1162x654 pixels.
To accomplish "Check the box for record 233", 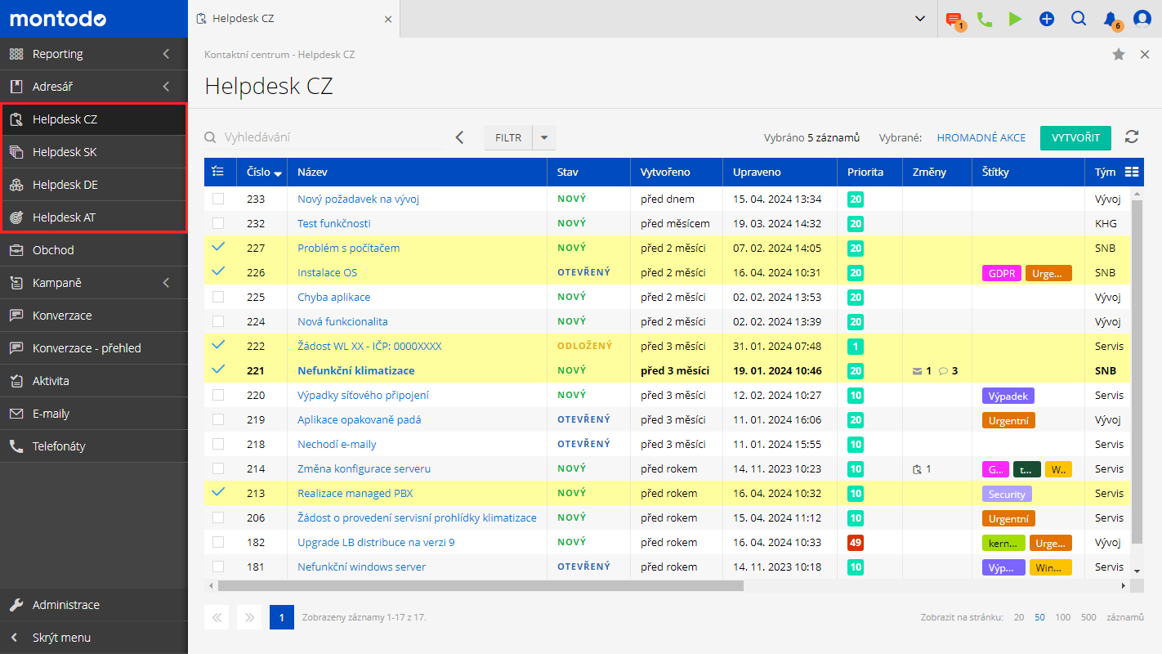I will [217, 199].
